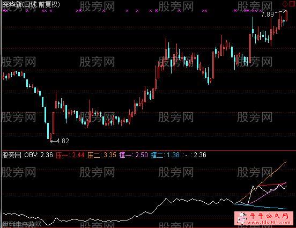
Task: Click the orange 压二: 3.35 indicator label
Action: (102, 155)
